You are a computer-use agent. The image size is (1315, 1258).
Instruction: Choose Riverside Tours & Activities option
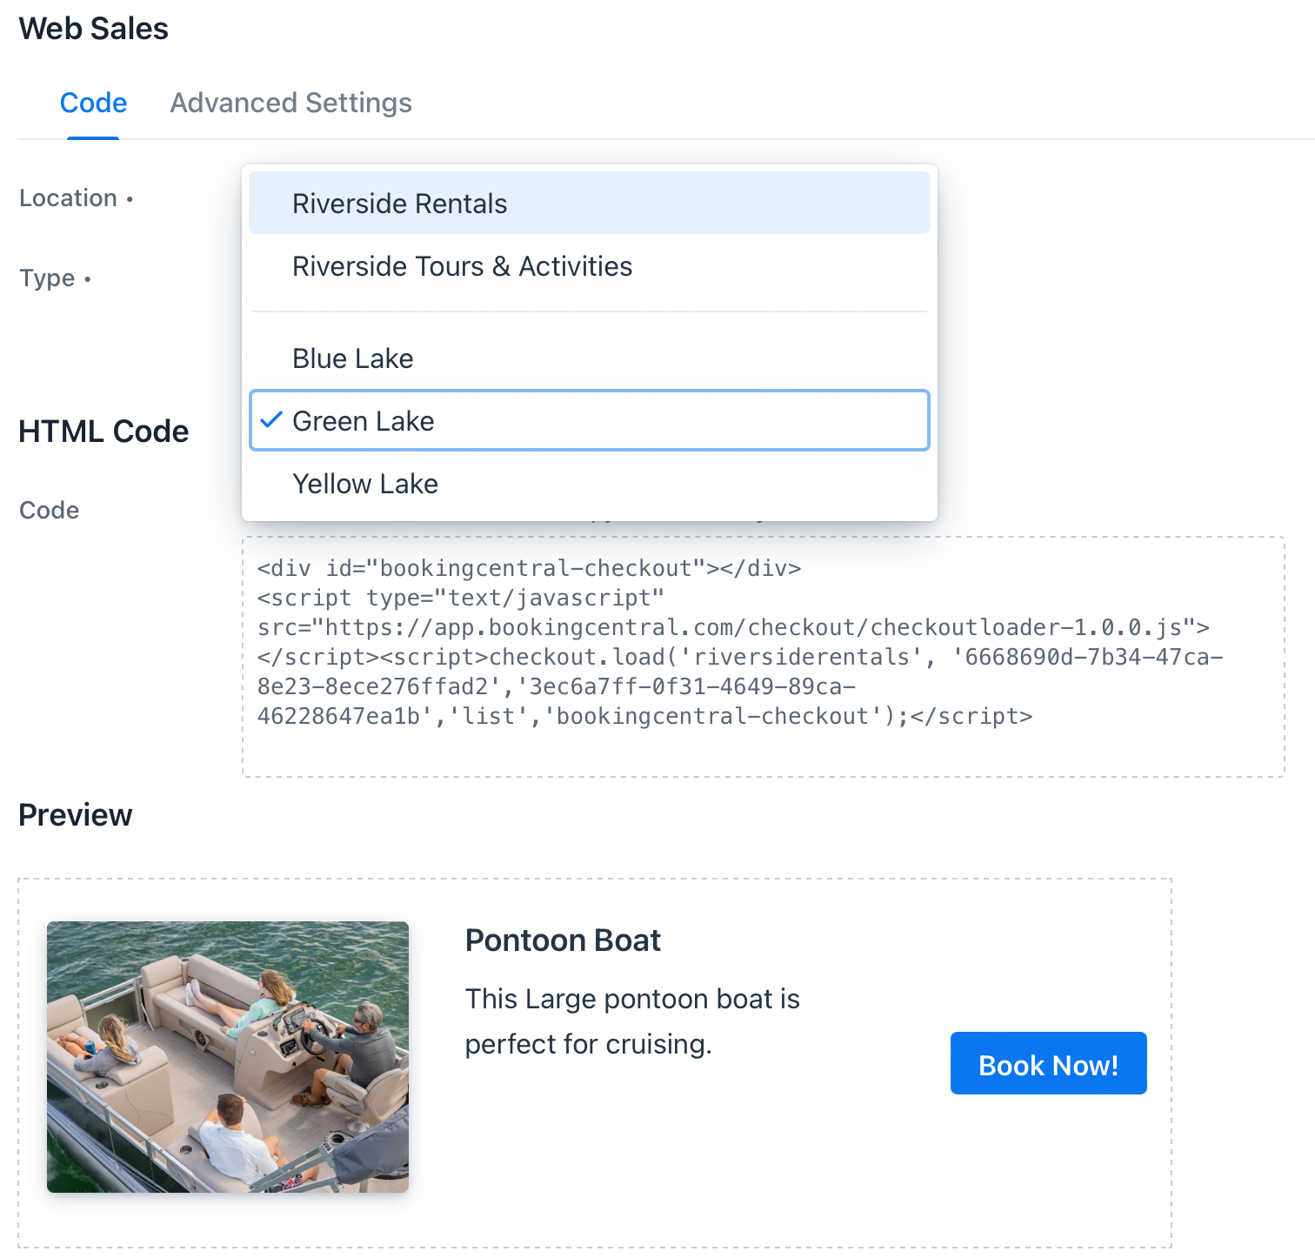point(590,266)
